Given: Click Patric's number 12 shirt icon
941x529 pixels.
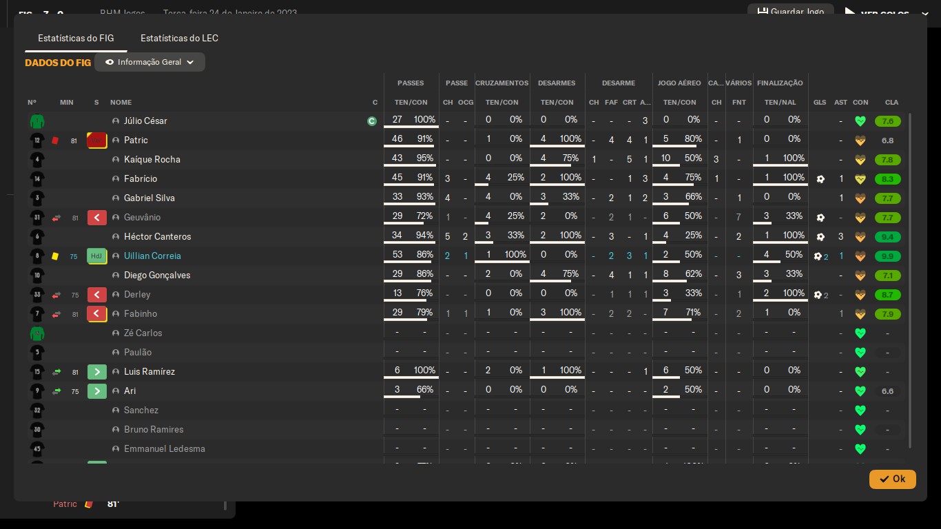Looking at the screenshot, I should [37, 141].
